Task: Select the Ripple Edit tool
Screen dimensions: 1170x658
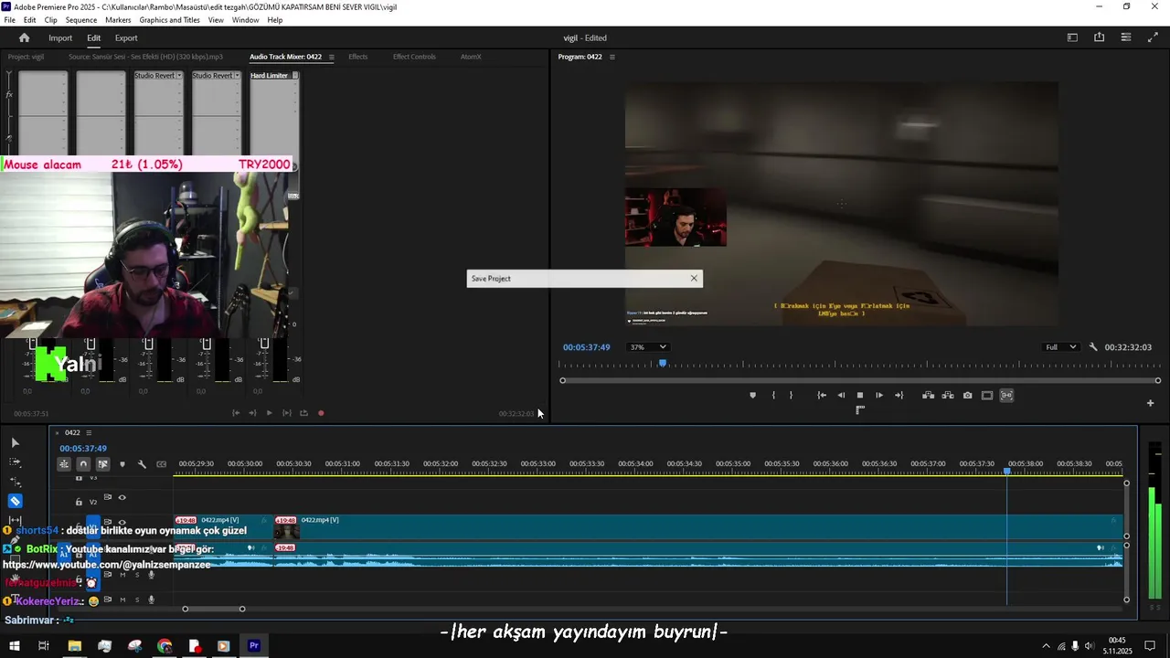Action: [15, 482]
